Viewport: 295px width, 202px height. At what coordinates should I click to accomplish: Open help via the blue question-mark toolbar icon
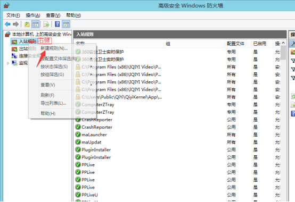click(58, 24)
